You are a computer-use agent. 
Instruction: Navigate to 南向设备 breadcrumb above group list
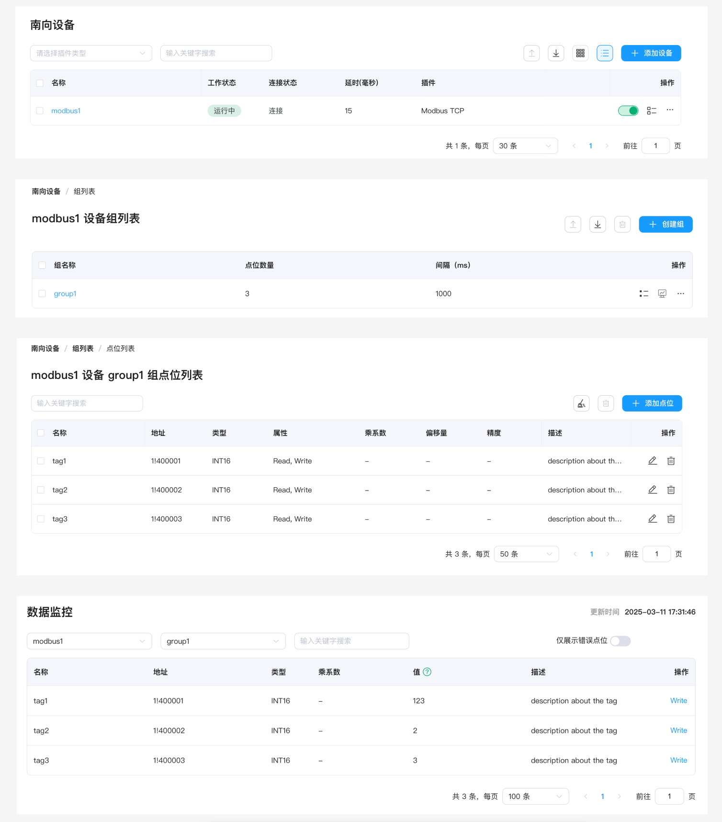(x=46, y=191)
